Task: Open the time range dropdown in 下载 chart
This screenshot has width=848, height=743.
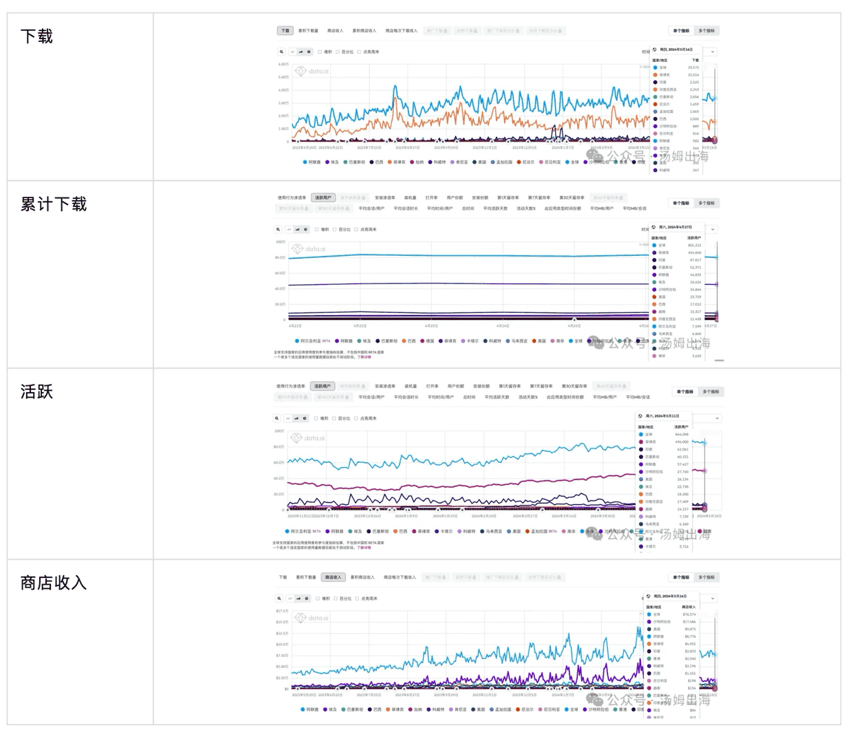Action: pyautogui.click(x=712, y=52)
